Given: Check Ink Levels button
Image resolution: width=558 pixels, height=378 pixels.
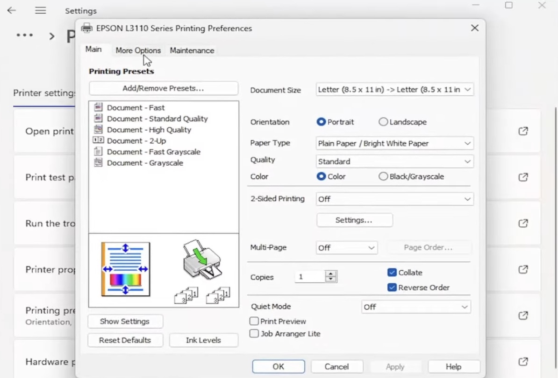Looking at the screenshot, I should [204, 340].
